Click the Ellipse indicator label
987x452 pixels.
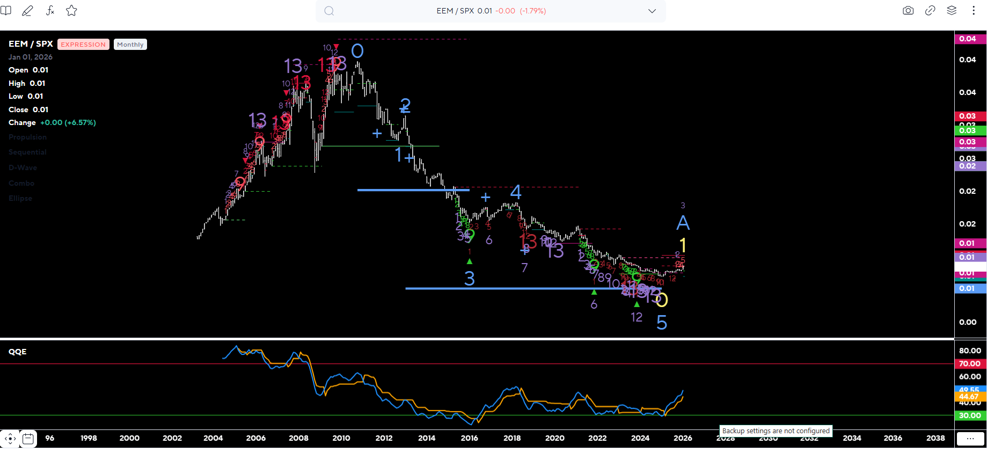(x=20, y=199)
